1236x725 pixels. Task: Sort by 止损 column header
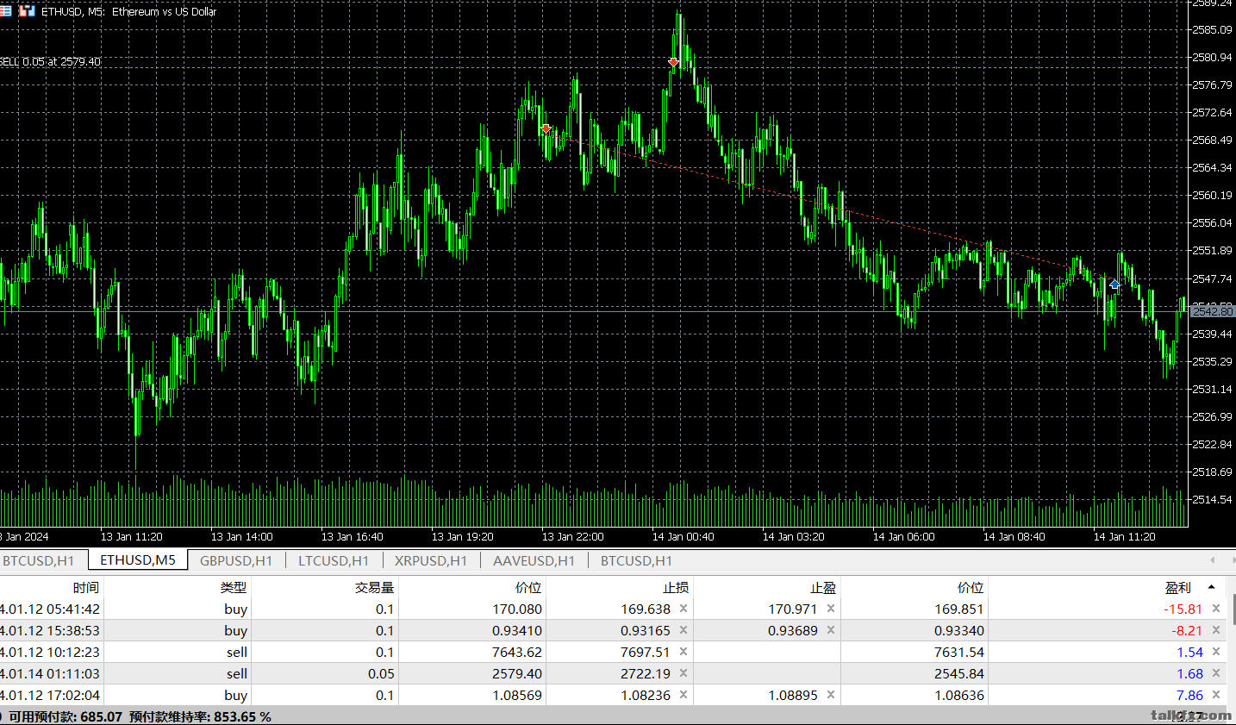point(676,588)
